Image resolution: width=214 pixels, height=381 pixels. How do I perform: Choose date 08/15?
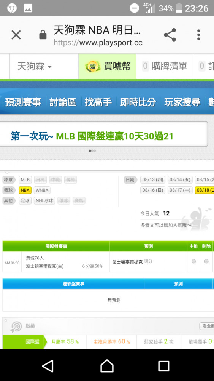[204, 179]
